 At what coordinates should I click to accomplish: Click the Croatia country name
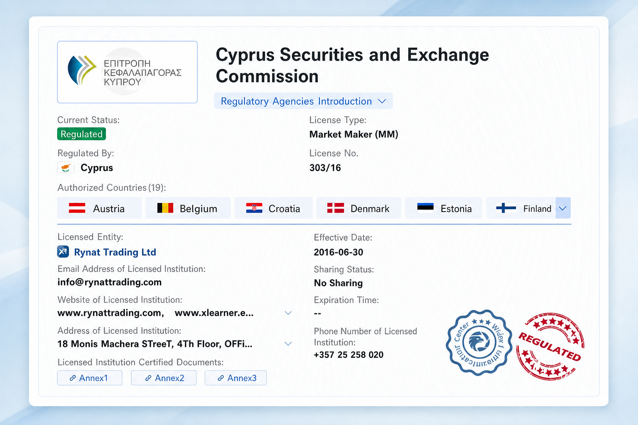click(285, 209)
